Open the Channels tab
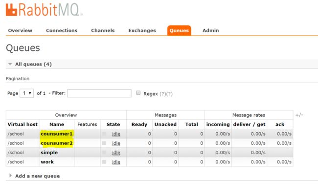 [x=103, y=31]
